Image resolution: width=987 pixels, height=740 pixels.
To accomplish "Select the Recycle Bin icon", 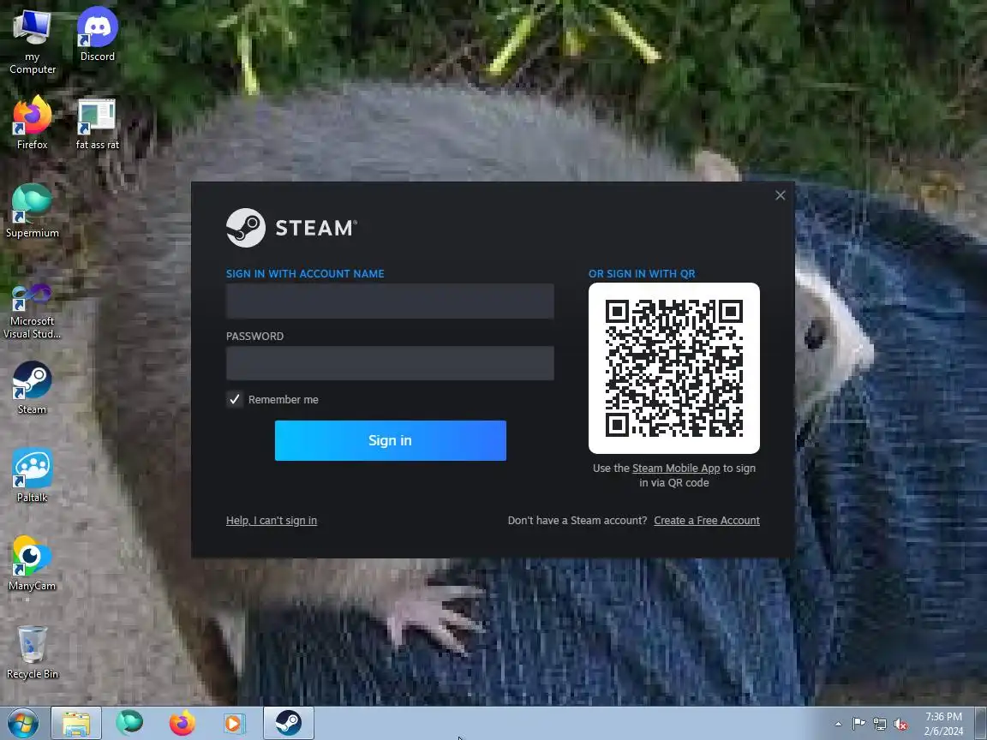I will (x=32, y=652).
